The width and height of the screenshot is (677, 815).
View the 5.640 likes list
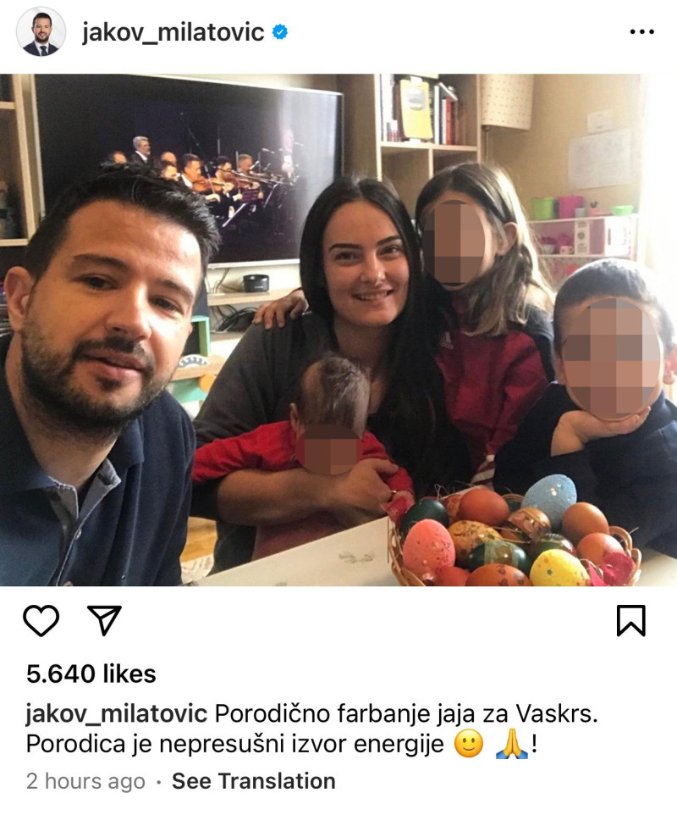click(91, 674)
